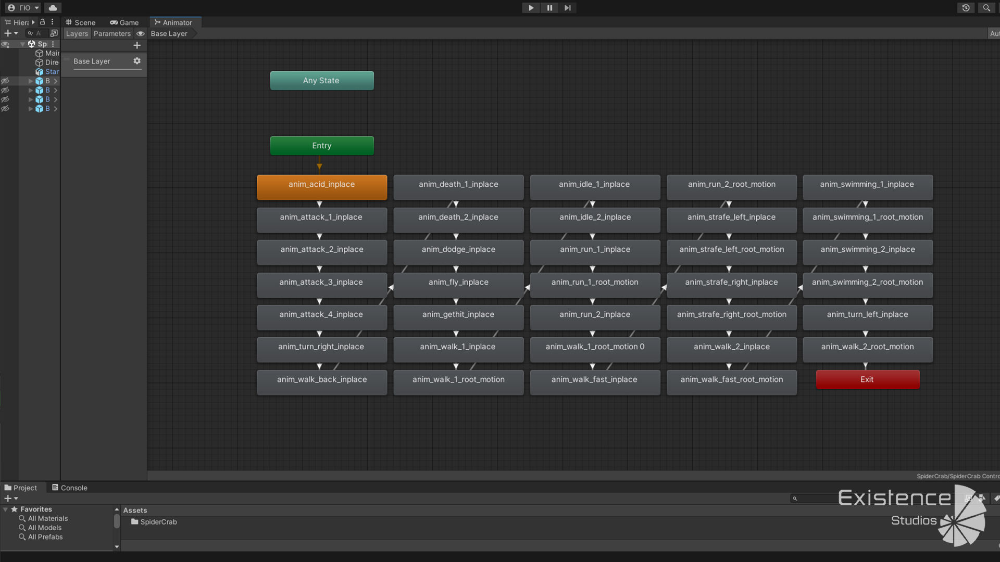1000x562 pixels.
Task: Toggle the animator eye visibility button
Action: [140, 33]
